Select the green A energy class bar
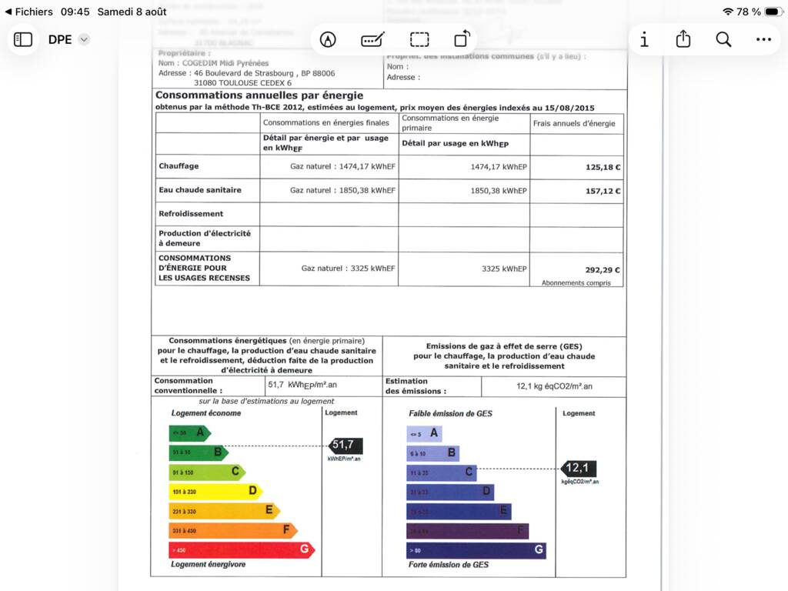This screenshot has height=591, width=788. coord(190,432)
